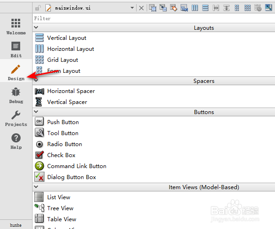Click the 'Check Box' text
The height and width of the screenshot is (229, 275).
[61, 155]
